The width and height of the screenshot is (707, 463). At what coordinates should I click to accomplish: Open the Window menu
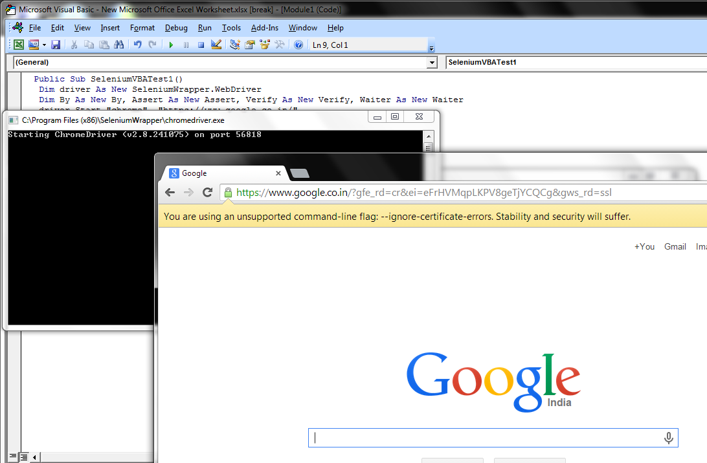[302, 28]
